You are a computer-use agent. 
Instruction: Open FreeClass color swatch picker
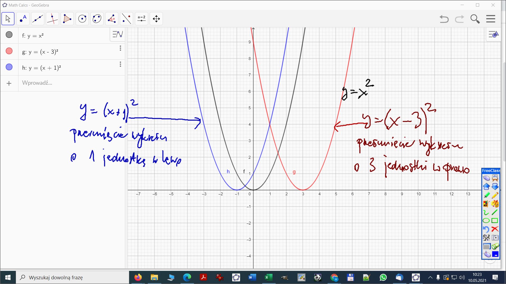point(486,204)
